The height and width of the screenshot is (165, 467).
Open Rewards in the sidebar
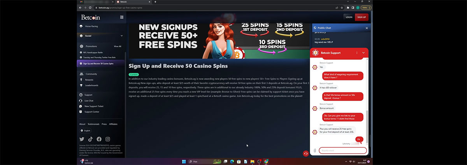89,80
